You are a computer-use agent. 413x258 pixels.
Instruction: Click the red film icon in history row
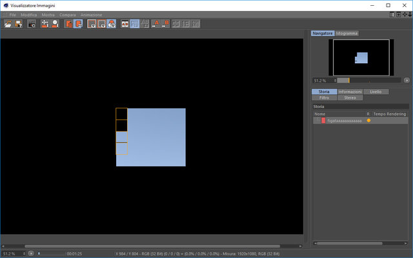[323, 121]
